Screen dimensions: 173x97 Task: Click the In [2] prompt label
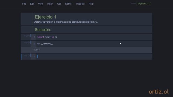coord(27,43)
